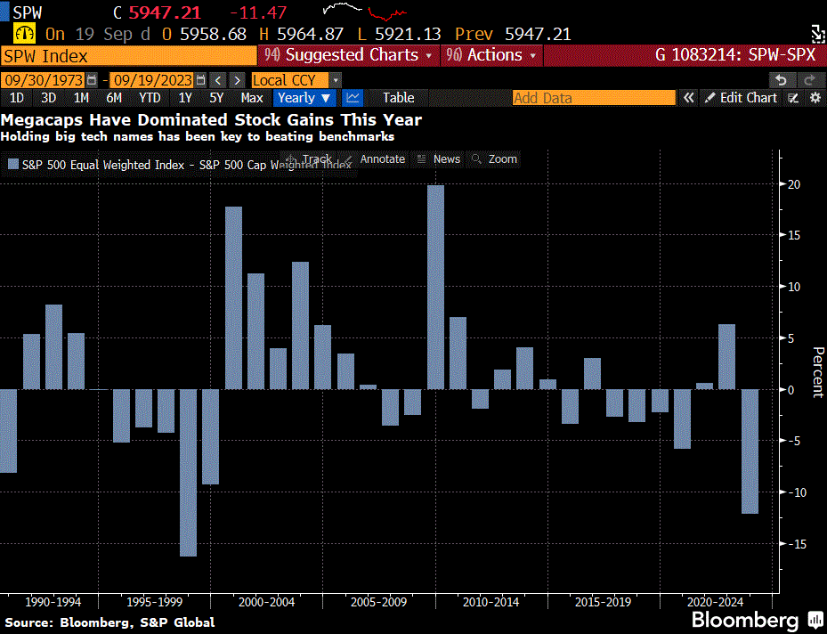Click the 2005-2009 x-axis label
827x634 pixels.
378,602
